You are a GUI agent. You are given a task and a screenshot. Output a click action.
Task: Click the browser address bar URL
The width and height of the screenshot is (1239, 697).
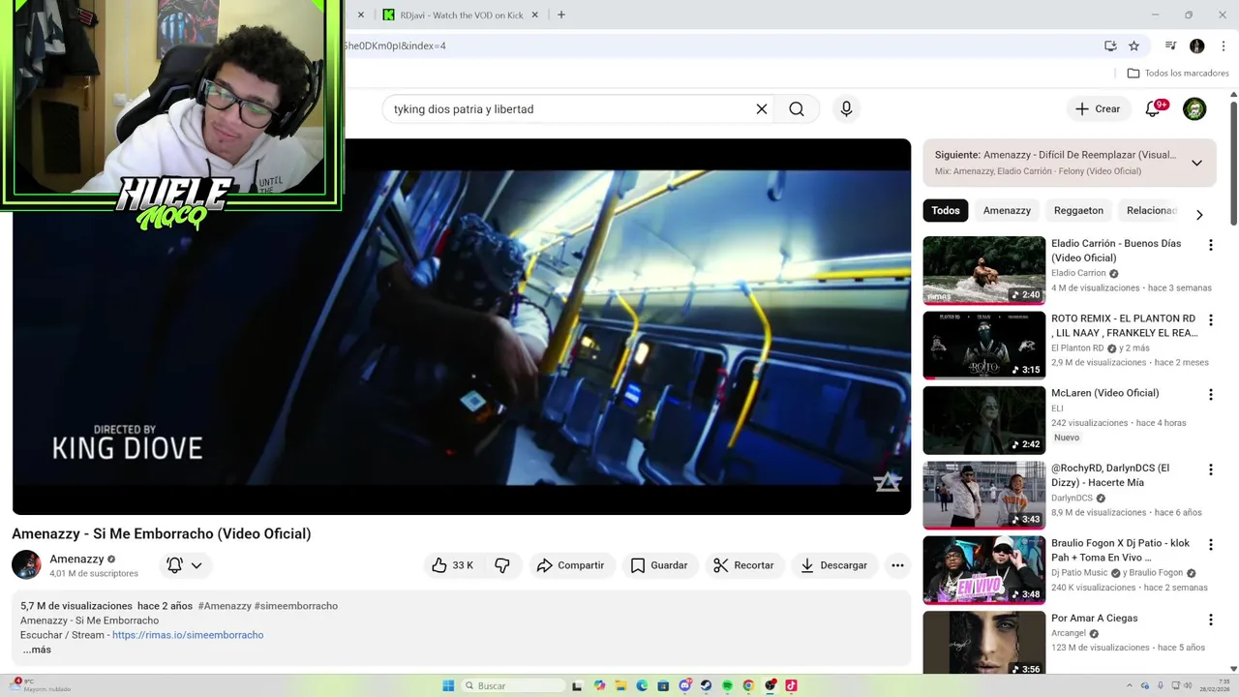coord(394,45)
